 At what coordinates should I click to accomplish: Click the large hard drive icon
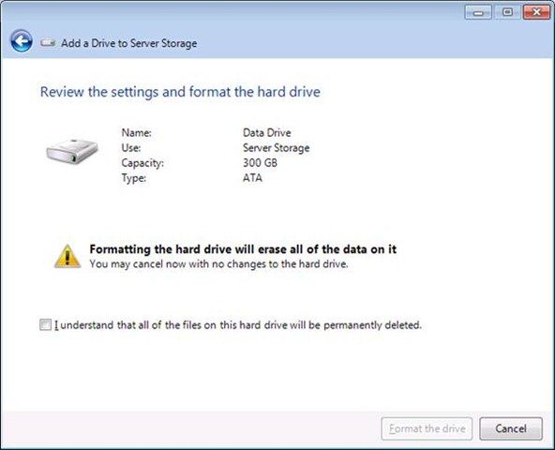pos(72,151)
